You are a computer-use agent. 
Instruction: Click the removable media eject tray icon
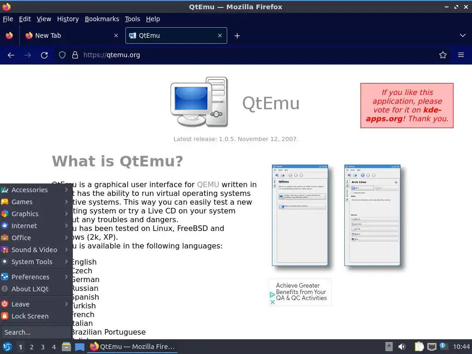coord(389,347)
